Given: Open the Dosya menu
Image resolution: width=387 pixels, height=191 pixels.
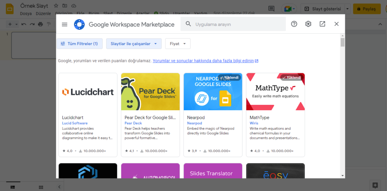Looking at the screenshot, I should tap(26, 14).
